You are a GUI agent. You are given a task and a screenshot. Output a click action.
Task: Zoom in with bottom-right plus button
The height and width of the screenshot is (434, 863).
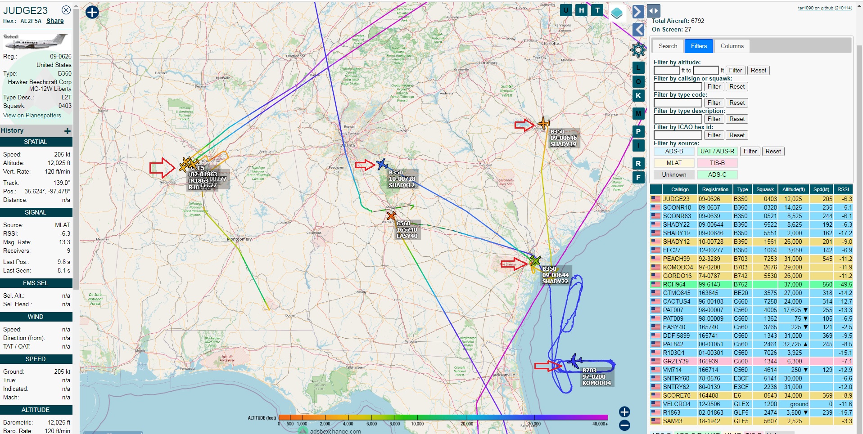[x=624, y=412]
